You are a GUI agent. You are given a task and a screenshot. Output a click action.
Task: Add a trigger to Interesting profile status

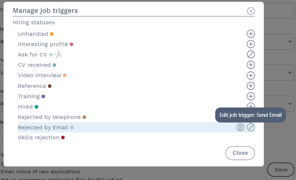[x=251, y=44]
